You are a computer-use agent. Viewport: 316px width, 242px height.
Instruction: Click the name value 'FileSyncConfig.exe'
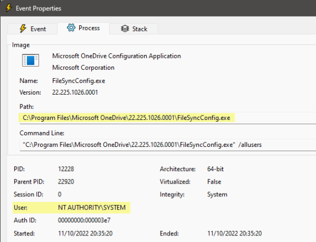tap(79, 81)
